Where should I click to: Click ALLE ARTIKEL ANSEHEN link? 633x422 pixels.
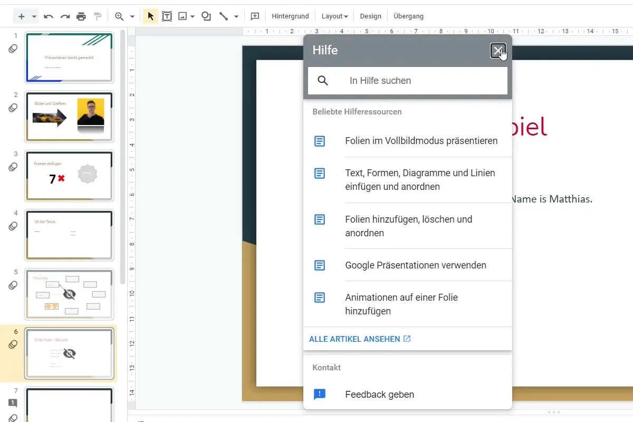360,339
